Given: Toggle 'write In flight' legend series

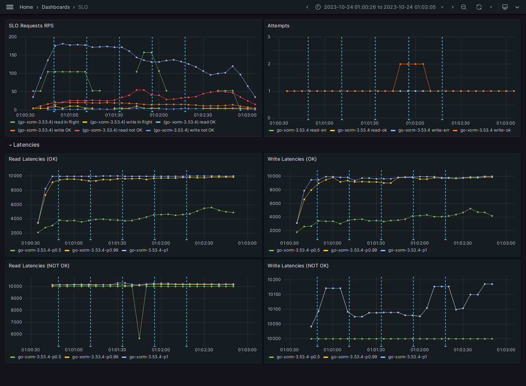Looking at the screenshot, I should 121,122.
